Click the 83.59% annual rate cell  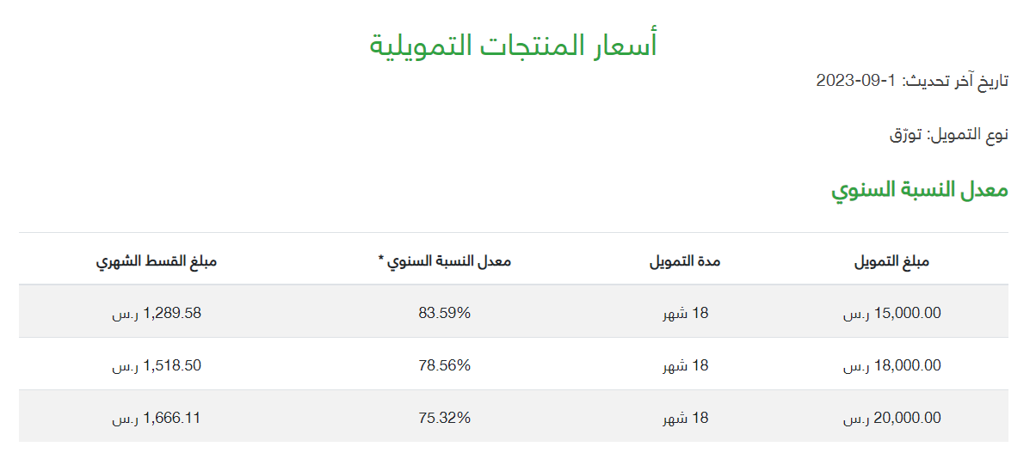tap(445, 313)
